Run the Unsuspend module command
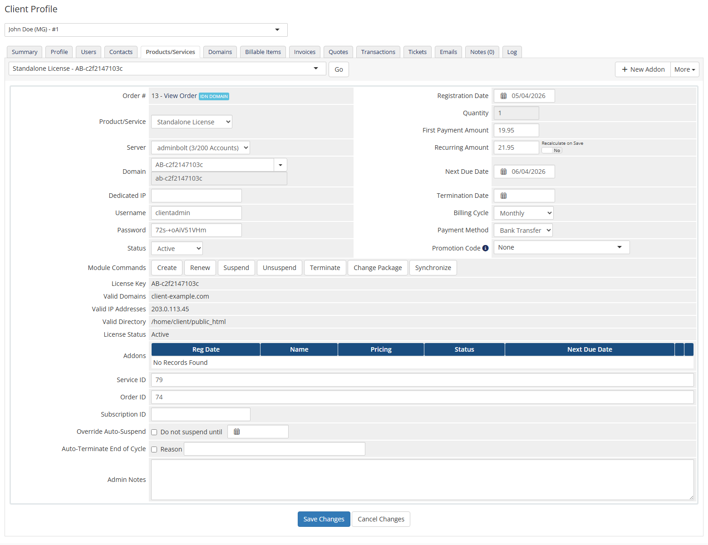The image size is (708, 545). [x=280, y=268]
